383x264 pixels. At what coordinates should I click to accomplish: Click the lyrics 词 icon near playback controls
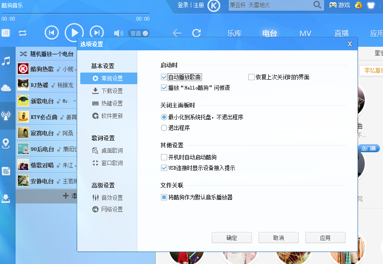5,32
